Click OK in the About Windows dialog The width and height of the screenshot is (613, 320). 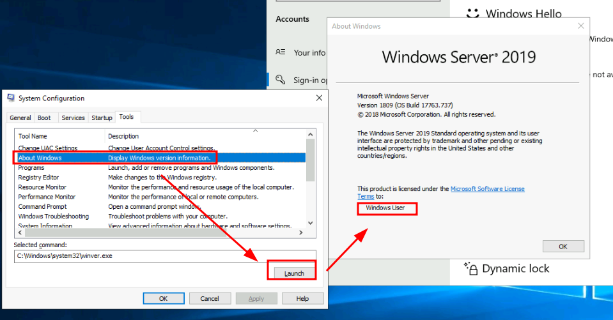563,246
